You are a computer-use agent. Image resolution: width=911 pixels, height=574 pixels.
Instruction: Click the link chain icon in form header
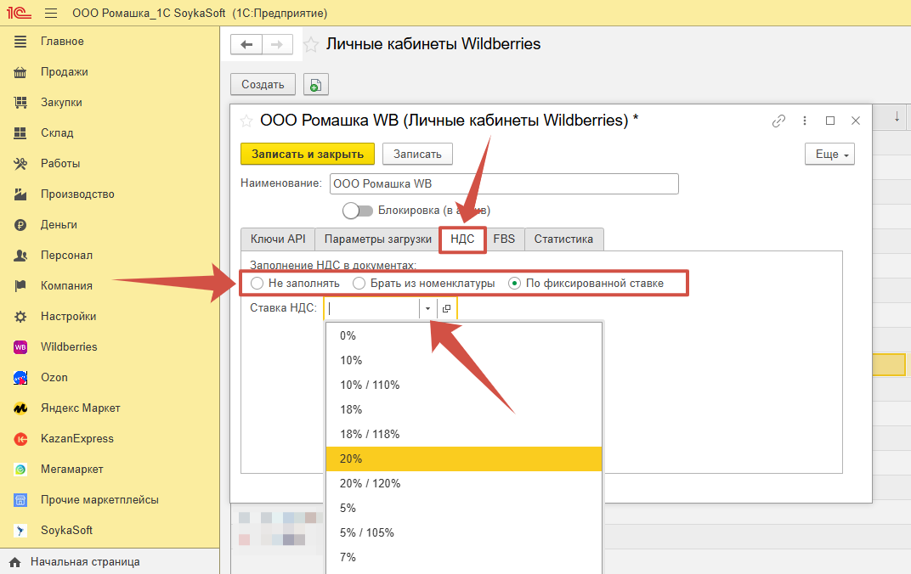point(778,121)
